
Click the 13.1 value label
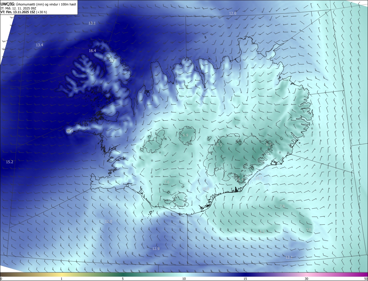(92, 23)
